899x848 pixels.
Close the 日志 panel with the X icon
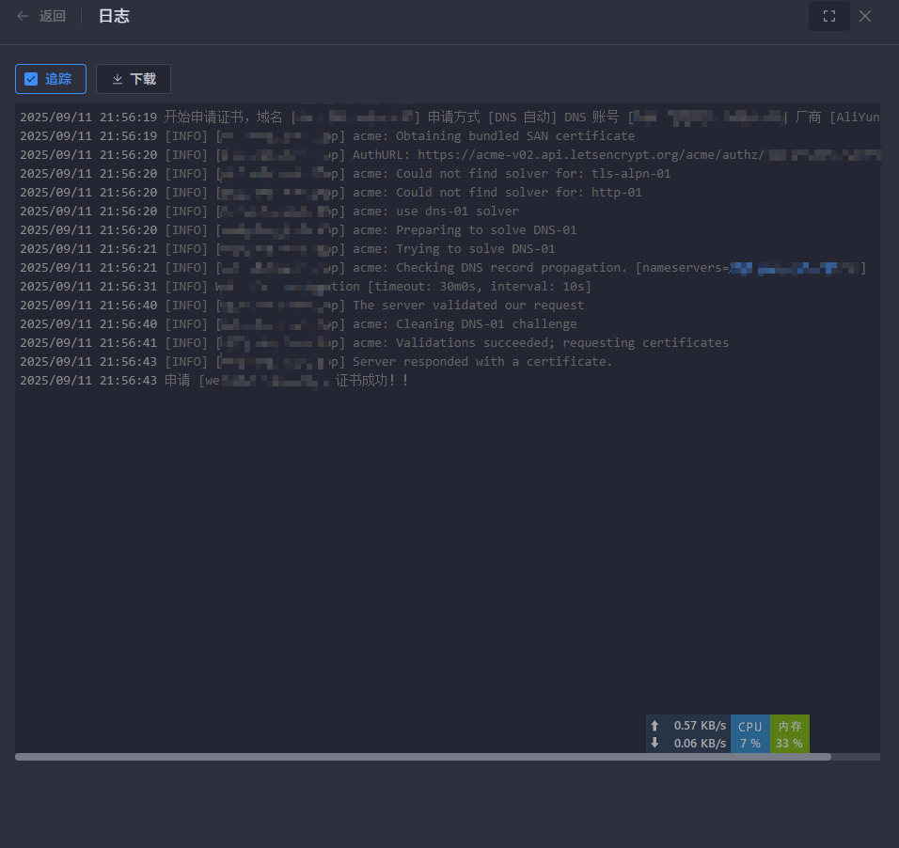point(865,16)
